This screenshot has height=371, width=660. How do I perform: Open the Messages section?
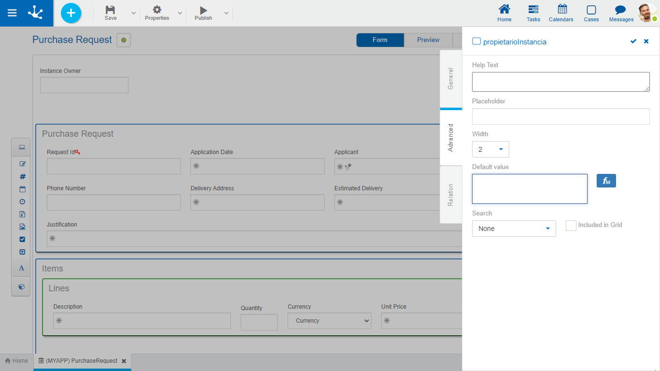coord(621,13)
